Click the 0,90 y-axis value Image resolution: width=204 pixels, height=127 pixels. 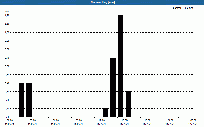point(7,41)
